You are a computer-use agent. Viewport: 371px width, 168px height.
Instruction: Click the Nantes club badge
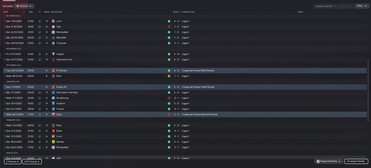pyautogui.click(x=53, y=142)
